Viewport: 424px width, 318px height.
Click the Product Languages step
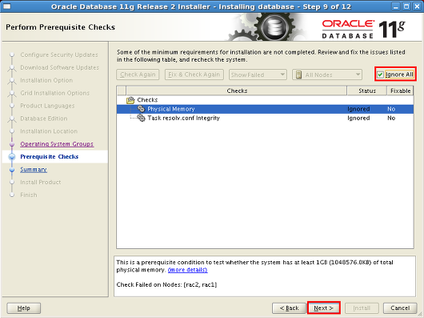[47, 106]
